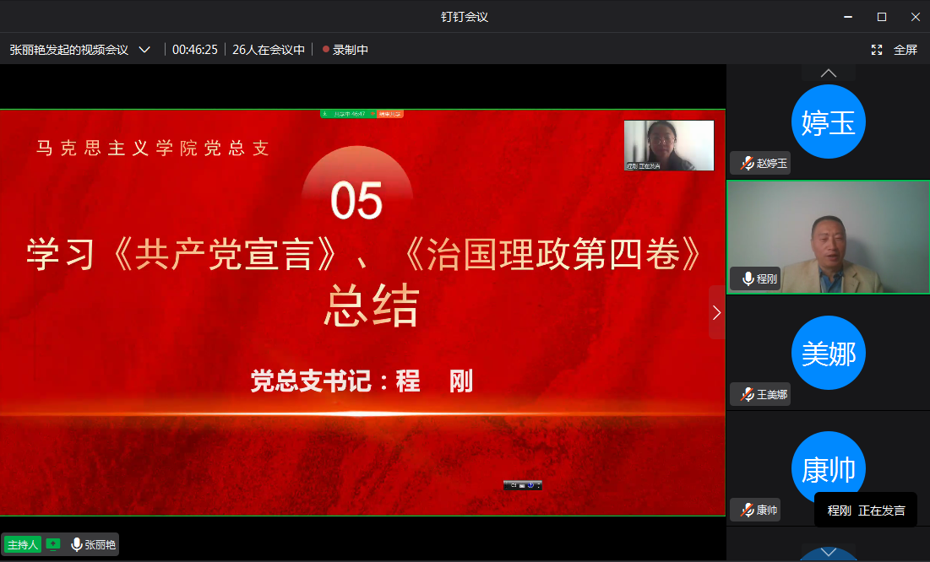Click the small presenter video inset on slide

(668, 145)
